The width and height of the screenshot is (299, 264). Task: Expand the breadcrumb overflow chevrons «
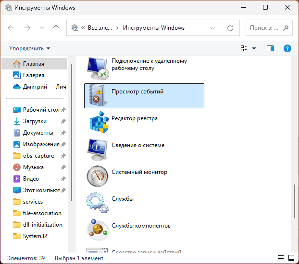point(83,28)
